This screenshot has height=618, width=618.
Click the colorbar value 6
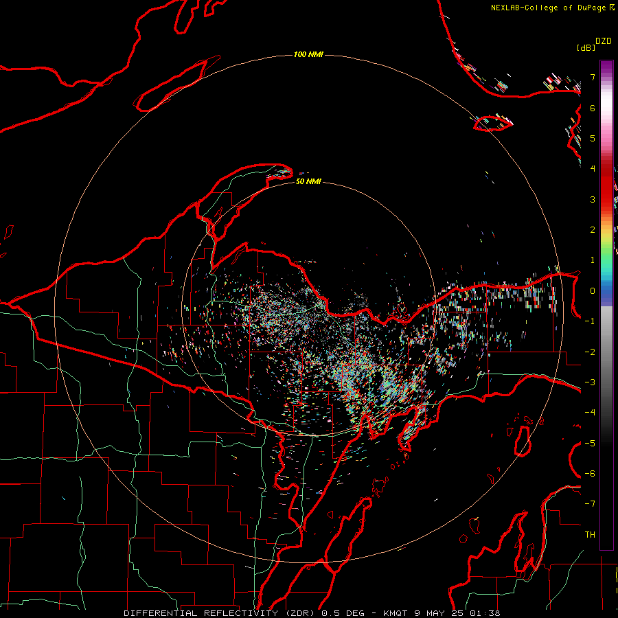click(593, 108)
